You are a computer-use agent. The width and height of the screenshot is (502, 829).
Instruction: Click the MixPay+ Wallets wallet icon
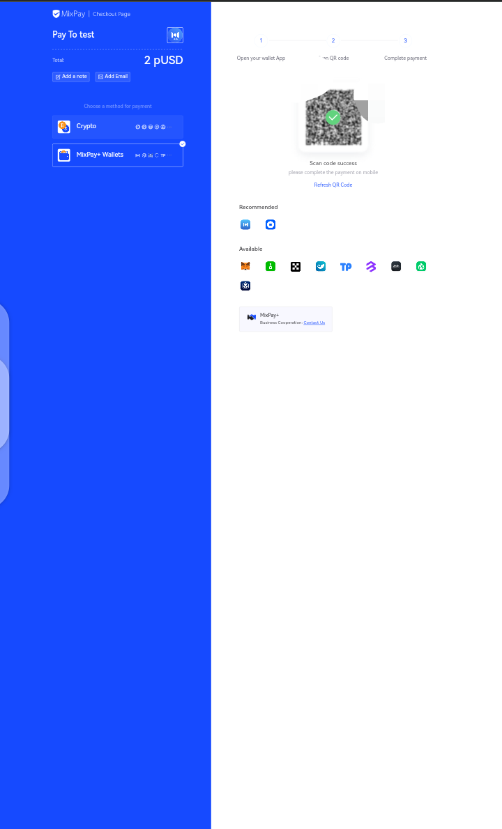pos(64,155)
